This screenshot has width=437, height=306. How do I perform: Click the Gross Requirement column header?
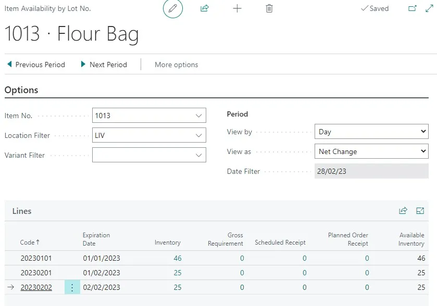pos(226,239)
